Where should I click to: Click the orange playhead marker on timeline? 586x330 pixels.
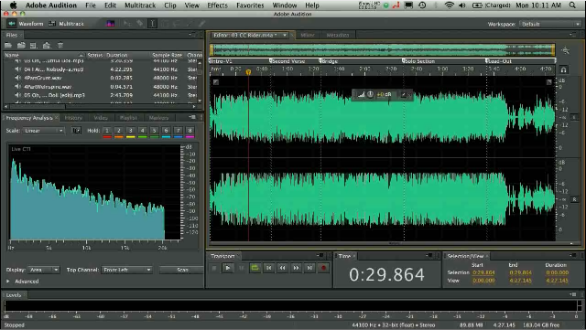coord(248,71)
